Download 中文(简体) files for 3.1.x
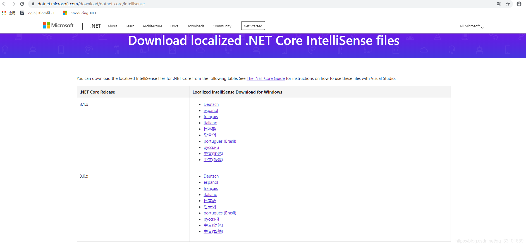This screenshot has height=246, width=526. click(x=213, y=154)
